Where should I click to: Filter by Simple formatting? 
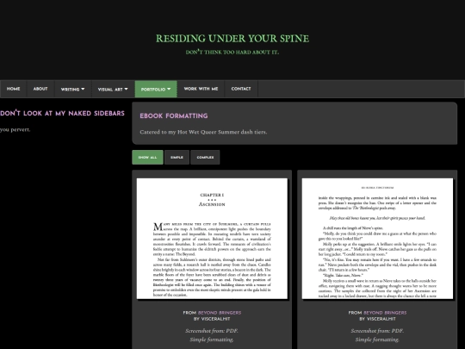(x=177, y=158)
